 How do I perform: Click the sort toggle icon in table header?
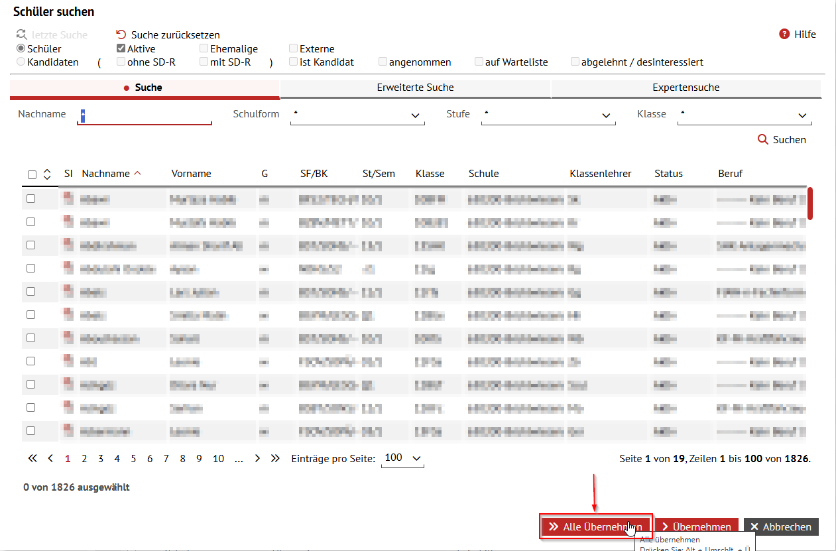coord(47,173)
